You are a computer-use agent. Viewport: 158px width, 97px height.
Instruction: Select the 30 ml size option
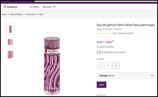(x=101, y=85)
